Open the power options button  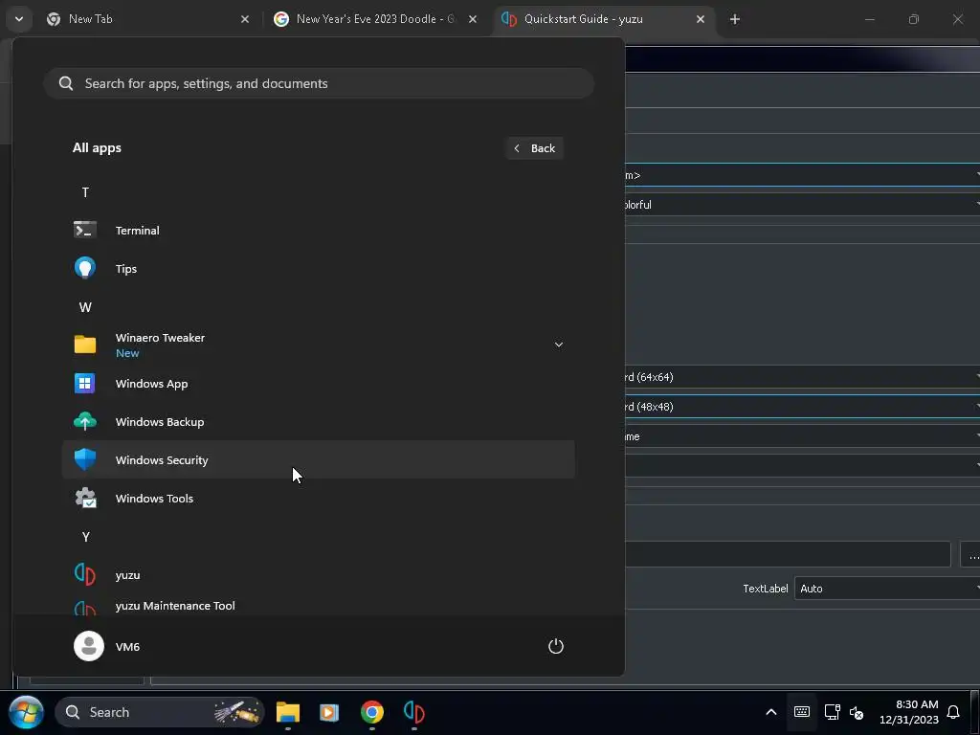pos(556,646)
